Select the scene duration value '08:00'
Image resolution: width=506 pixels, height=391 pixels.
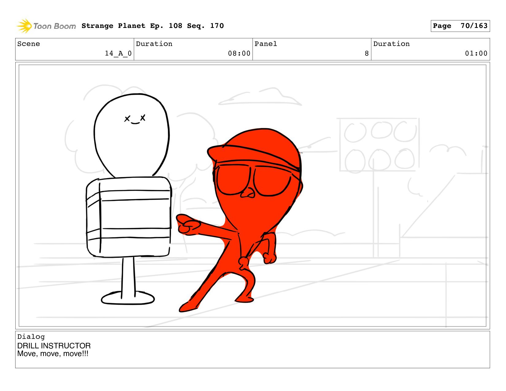tap(239, 53)
